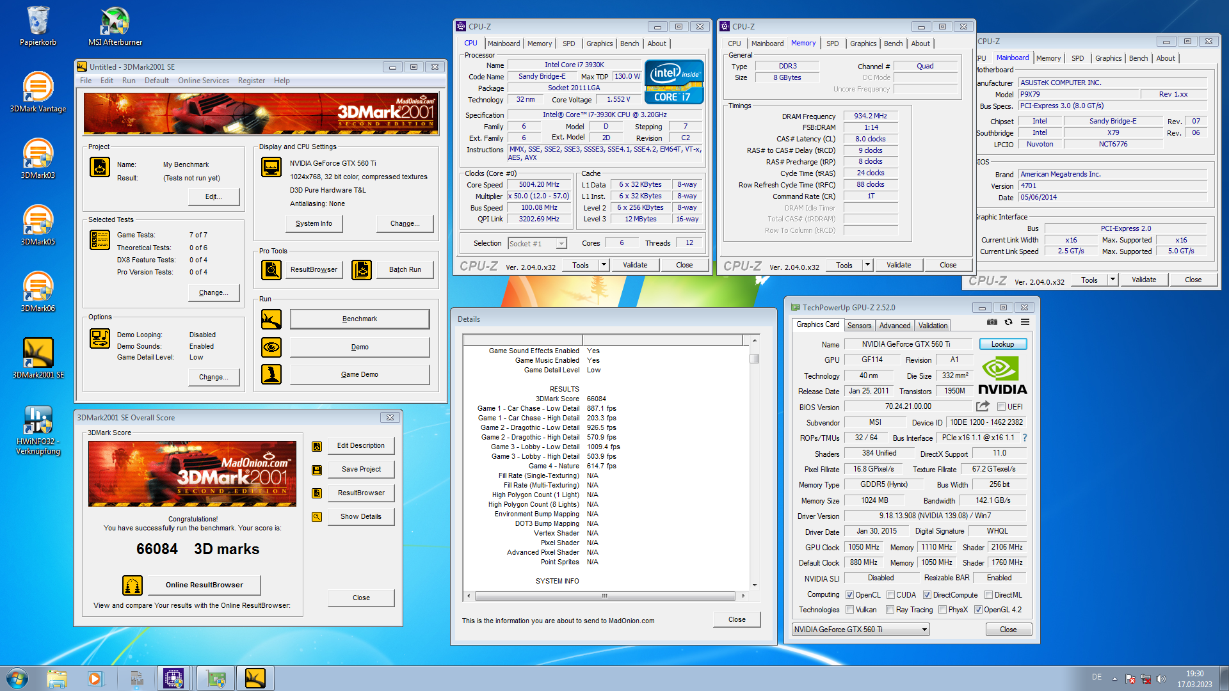Expand the Tools arrow in CPU-Z CPU window
The height and width of the screenshot is (691, 1229).
coord(604,265)
